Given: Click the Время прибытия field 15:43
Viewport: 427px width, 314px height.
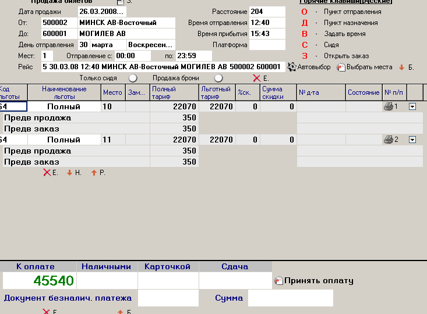Looking at the screenshot, I should pyautogui.click(x=267, y=34).
